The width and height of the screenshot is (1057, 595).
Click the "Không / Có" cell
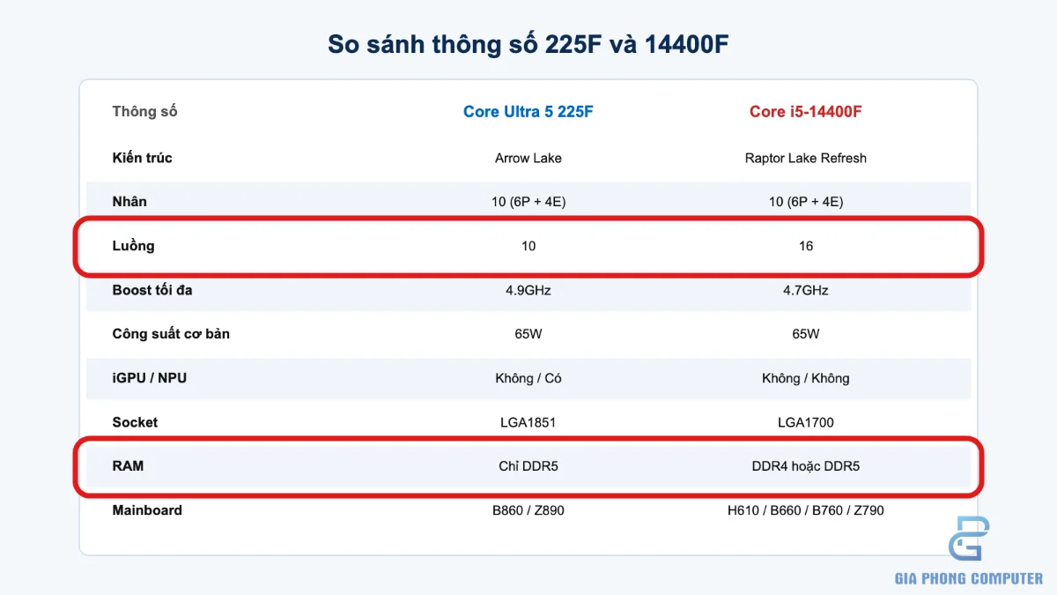tap(528, 378)
